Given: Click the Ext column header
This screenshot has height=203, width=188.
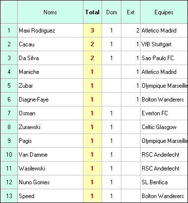Looking at the screenshot, I should pos(131,12).
